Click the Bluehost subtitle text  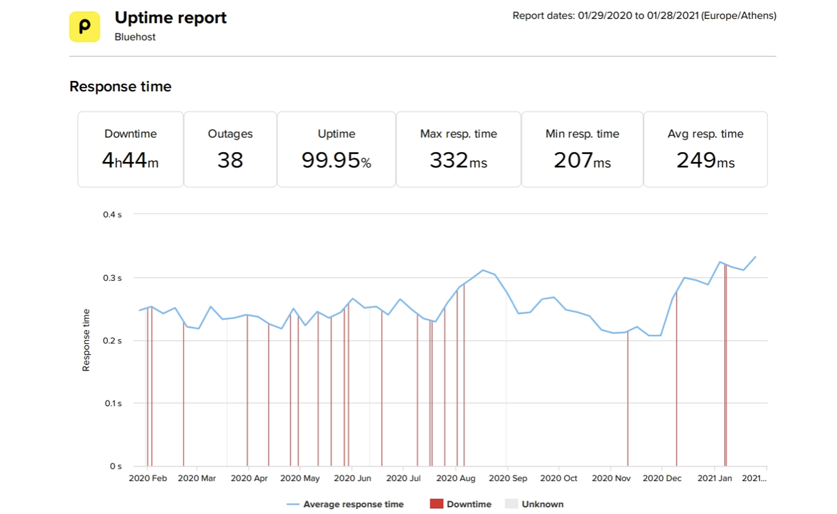tap(135, 37)
